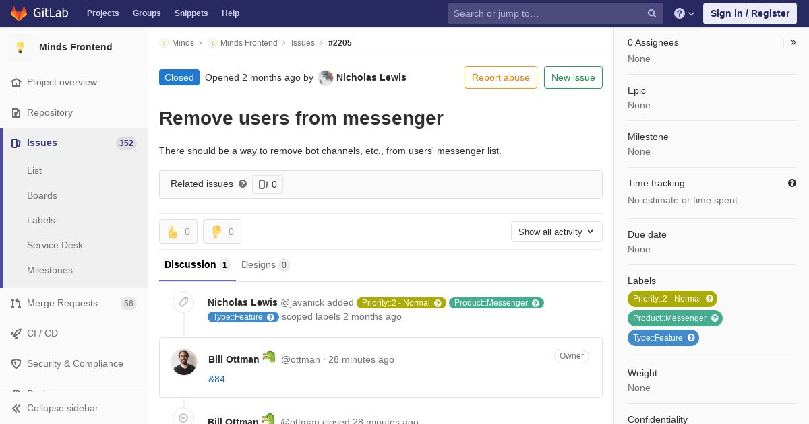Click Sign in / Register button
This screenshot has width=809, height=424.
point(750,13)
